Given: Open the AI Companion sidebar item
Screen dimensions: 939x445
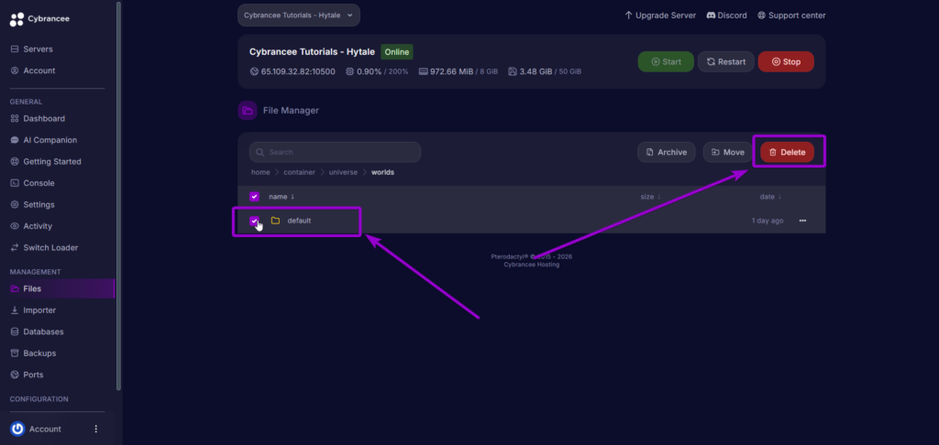Looking at the screenshot, I should (50, 140).
